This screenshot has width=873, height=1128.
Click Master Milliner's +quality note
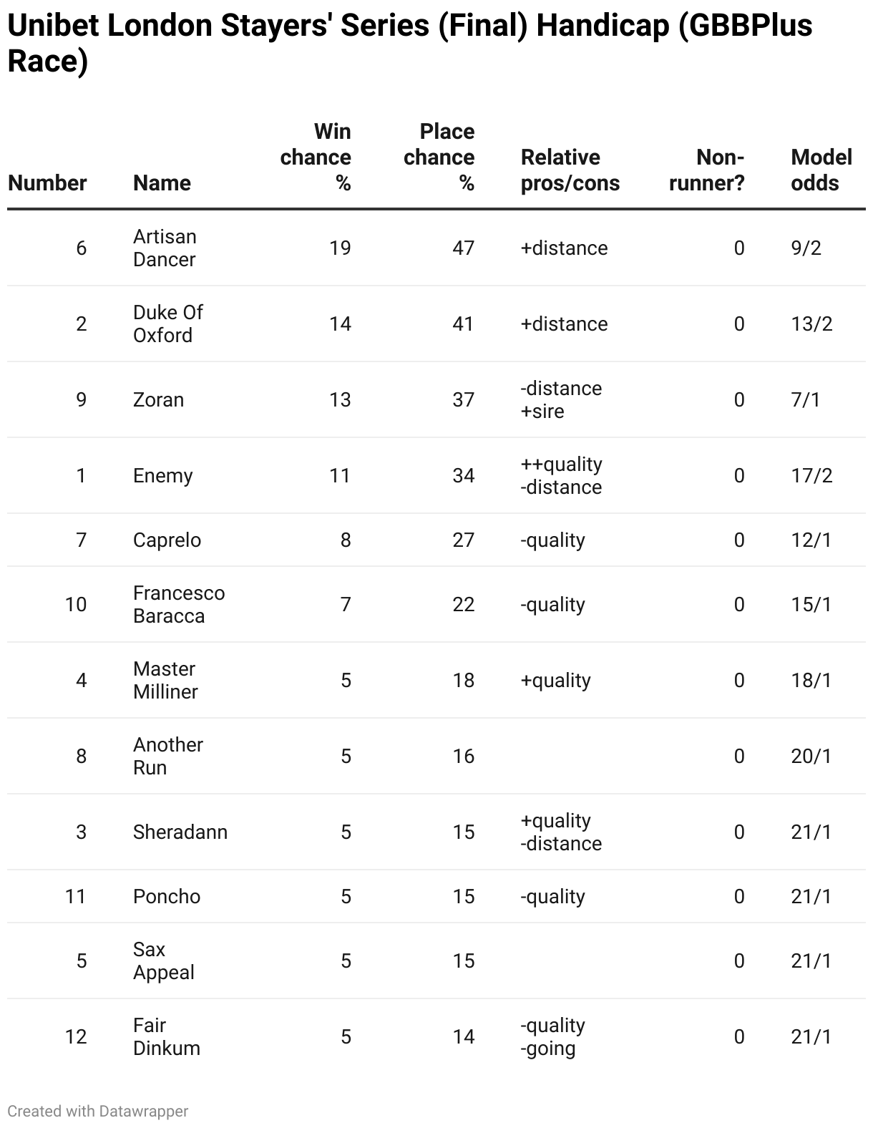555,680
